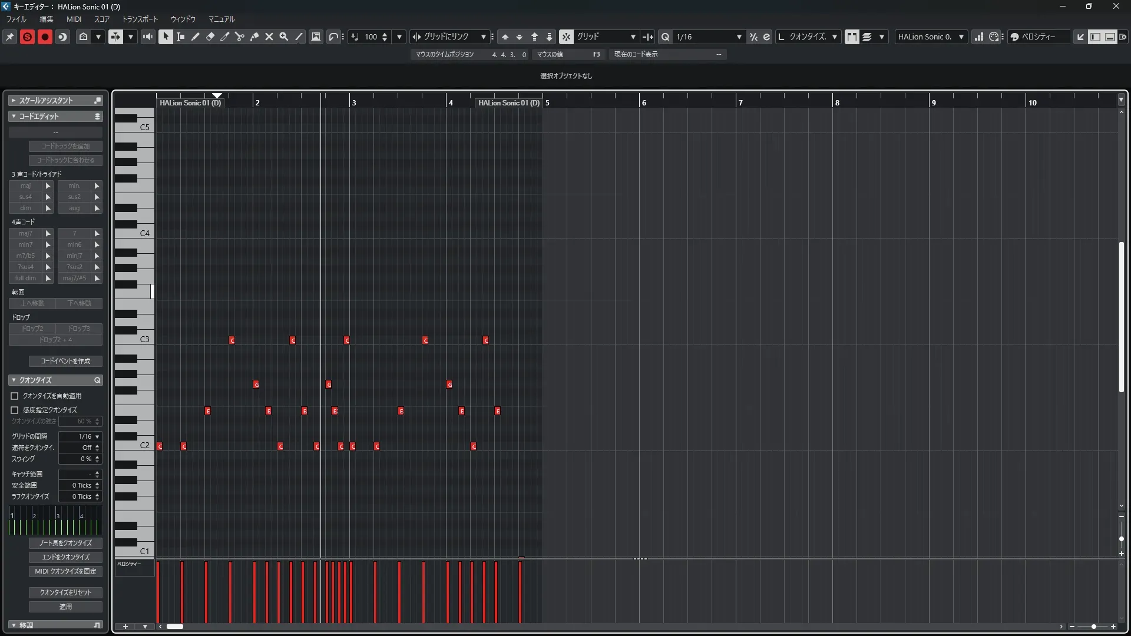
Task: Select the Erase tool
Action: (x=210, y=37)
